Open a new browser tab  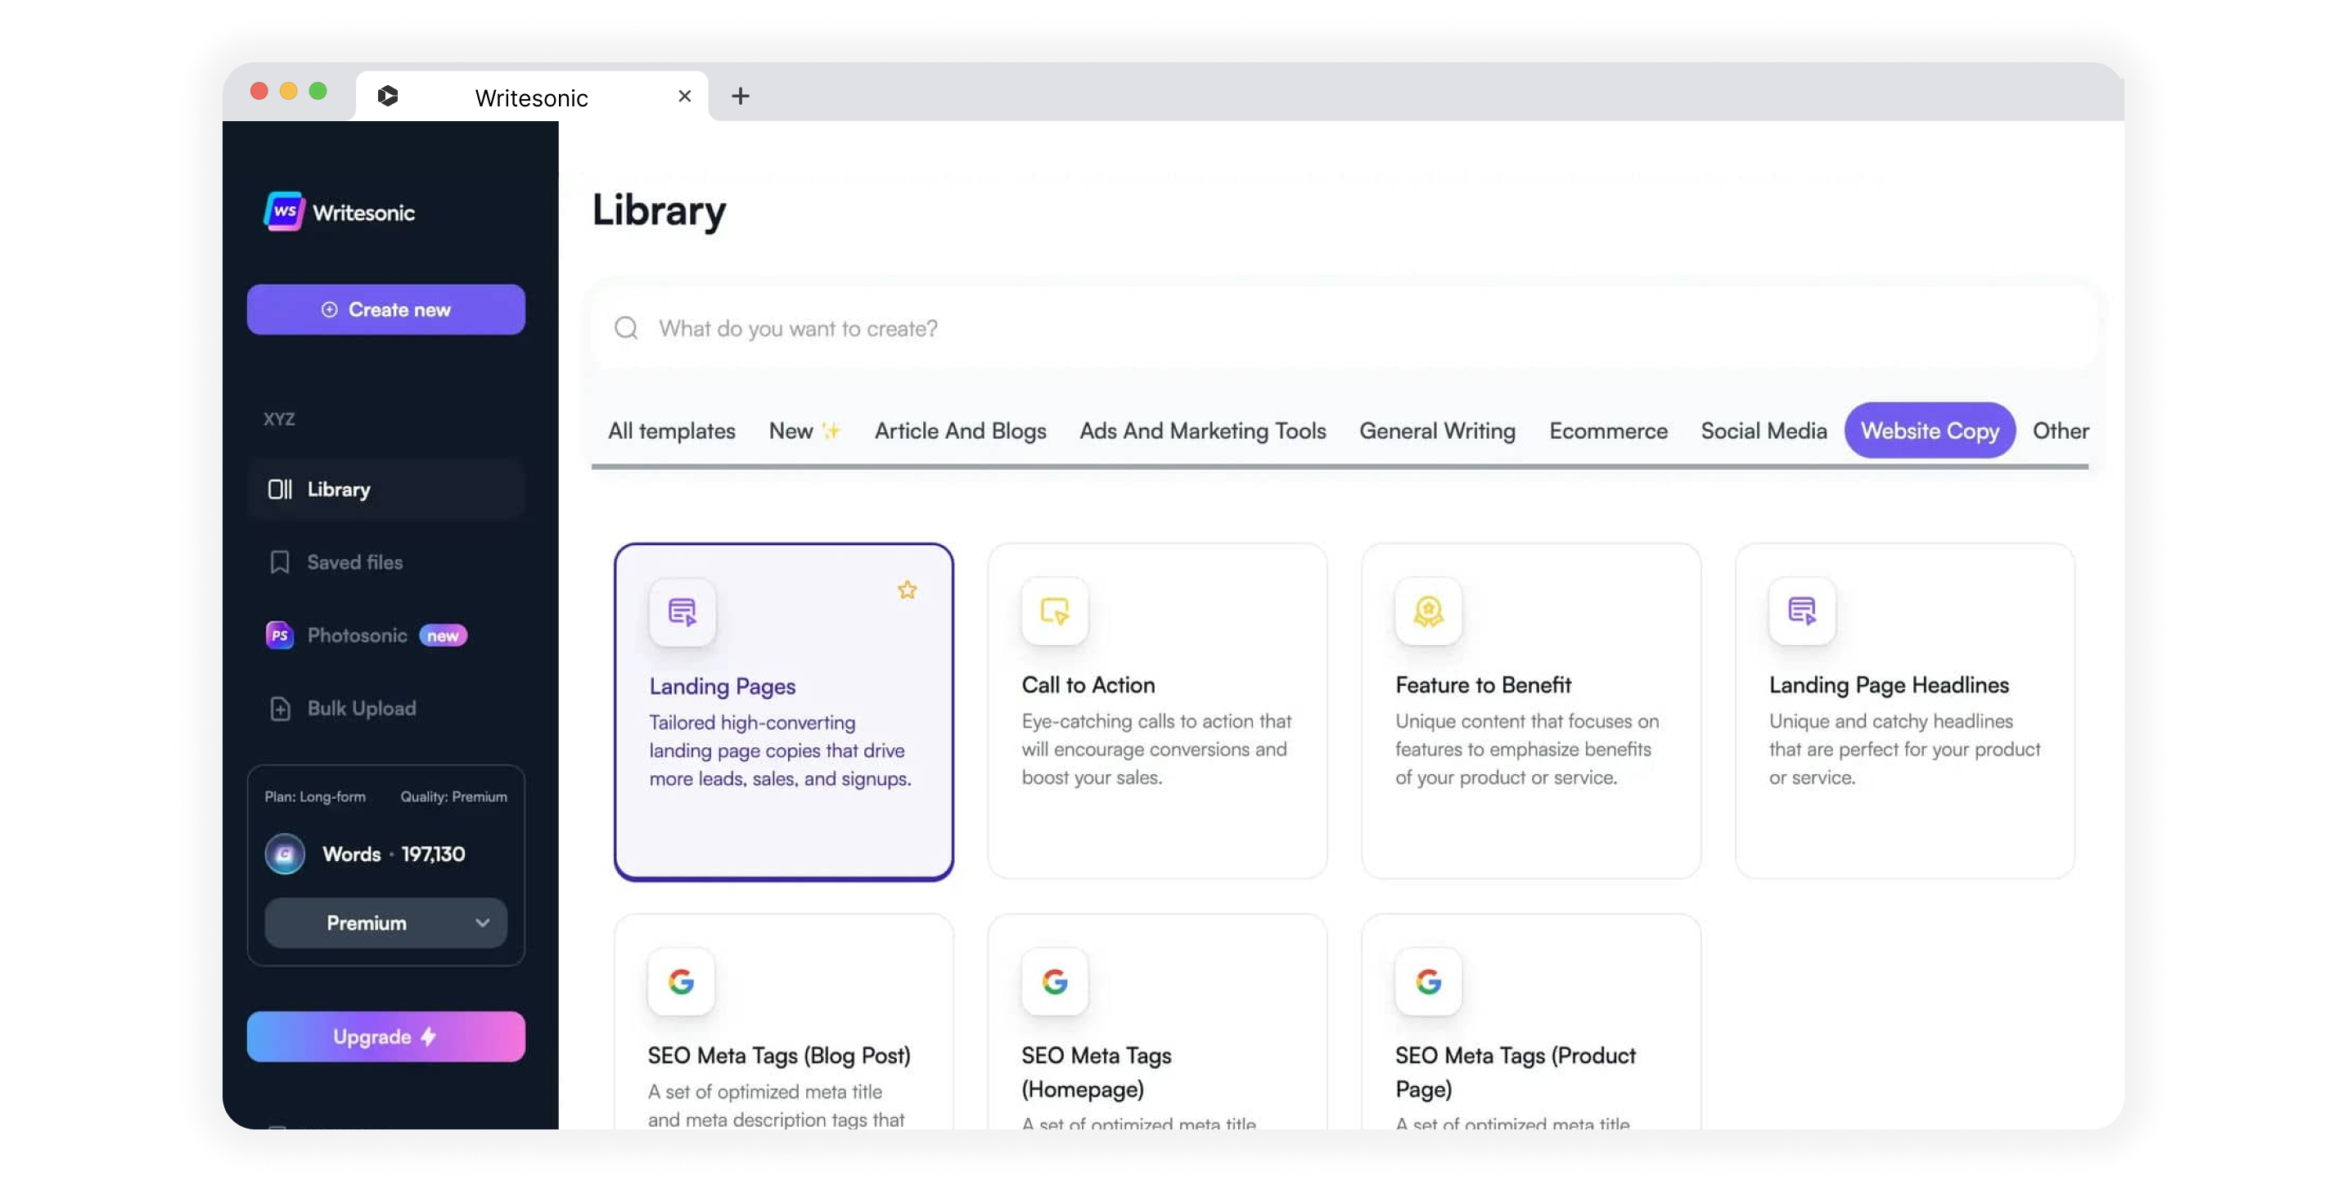(x=740, y=96)
